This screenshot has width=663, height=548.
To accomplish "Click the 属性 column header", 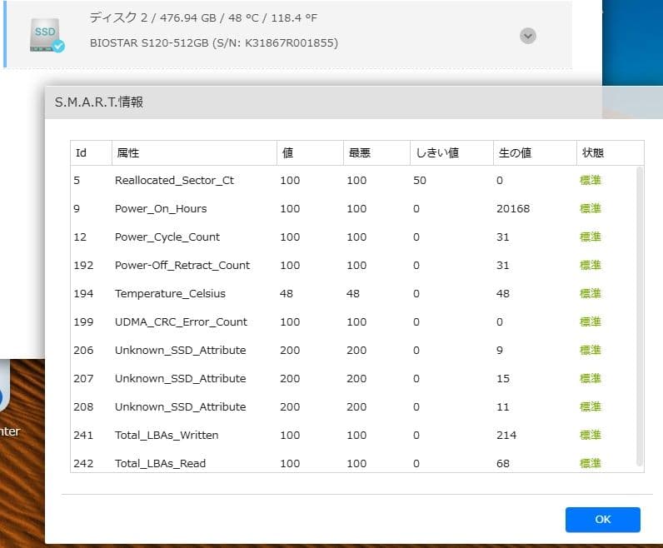I will point(128,153).
